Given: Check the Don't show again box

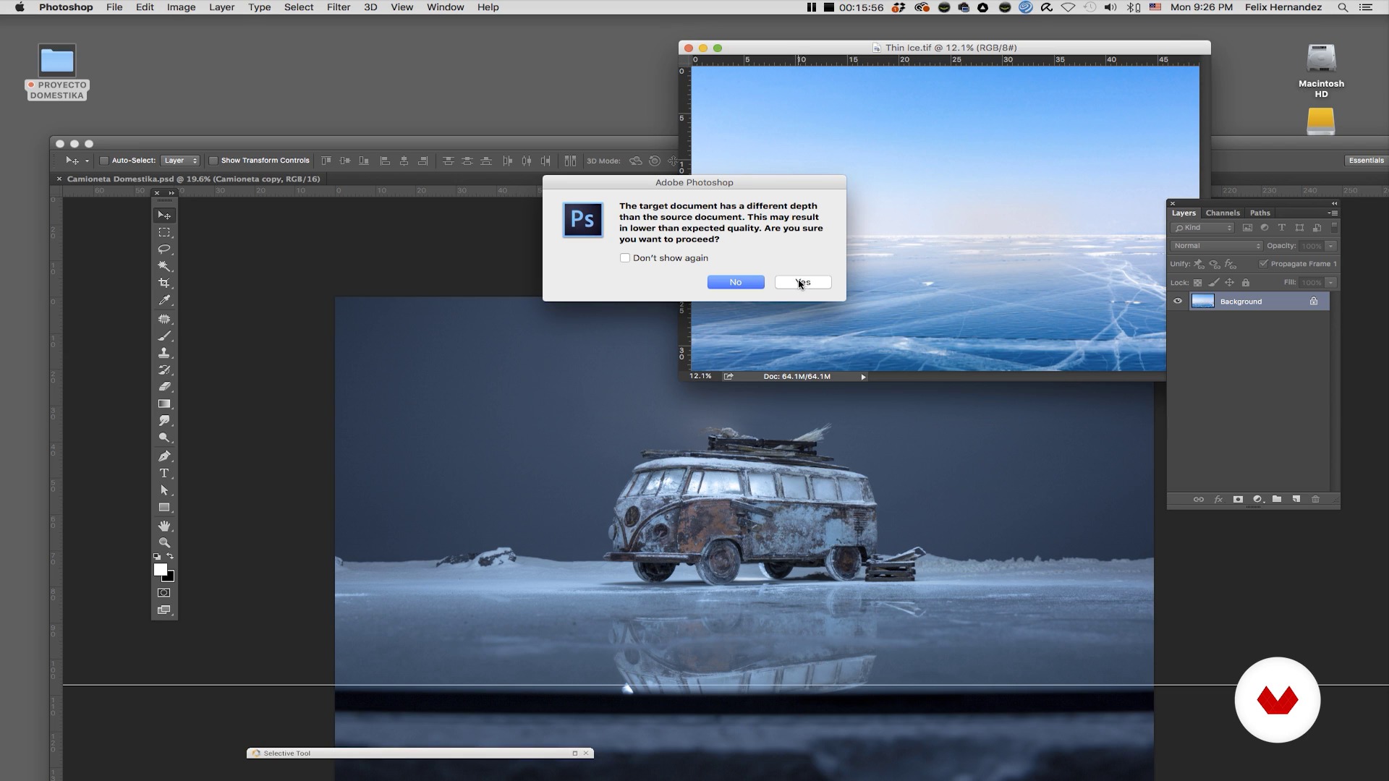Looking at the screenshot, I should [x=625, y=258].
